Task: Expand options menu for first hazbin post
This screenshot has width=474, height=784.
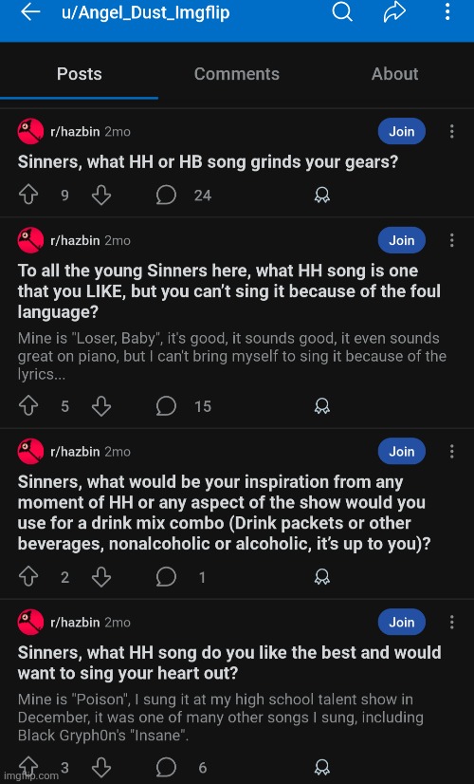Action: coord(451,132)
